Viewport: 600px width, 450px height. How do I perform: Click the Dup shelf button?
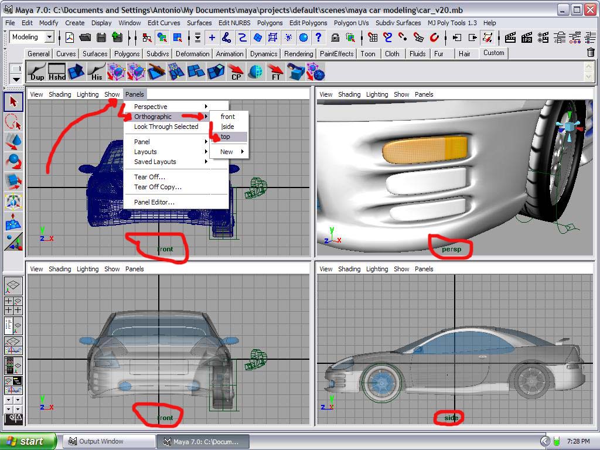coord(37,72)
